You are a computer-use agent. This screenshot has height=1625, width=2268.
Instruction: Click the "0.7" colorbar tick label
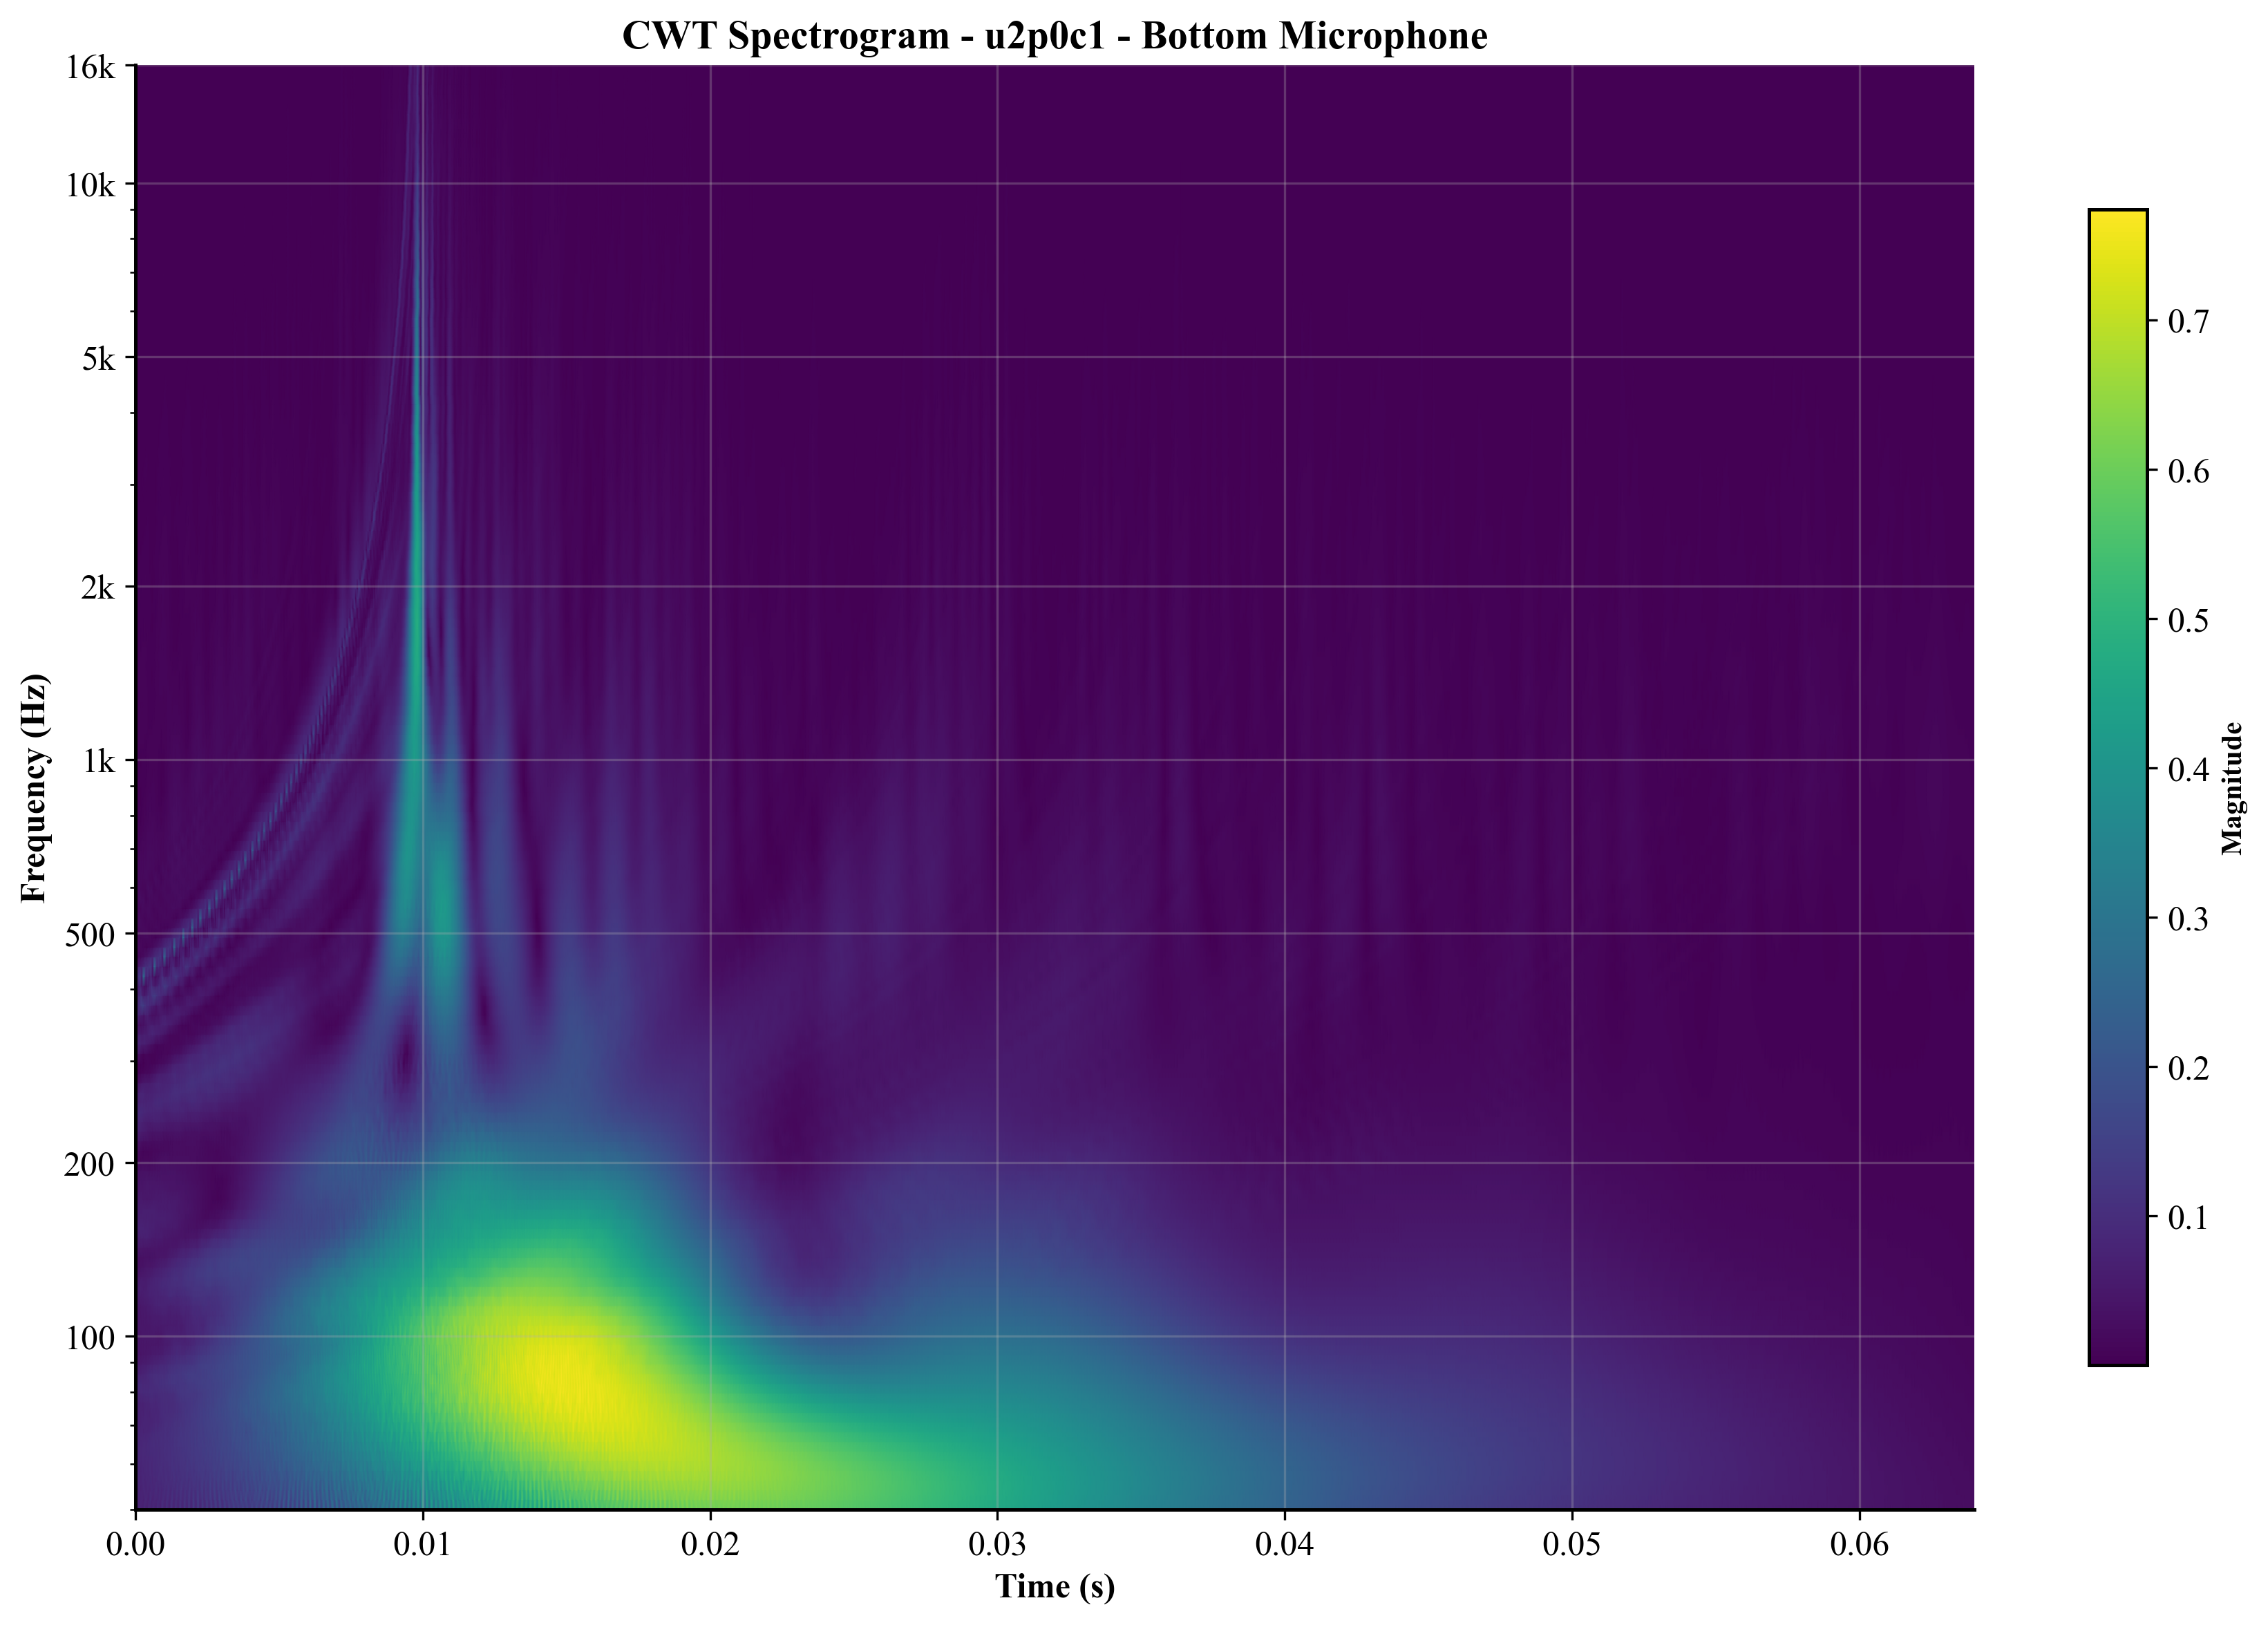(x=2188, y=321)
